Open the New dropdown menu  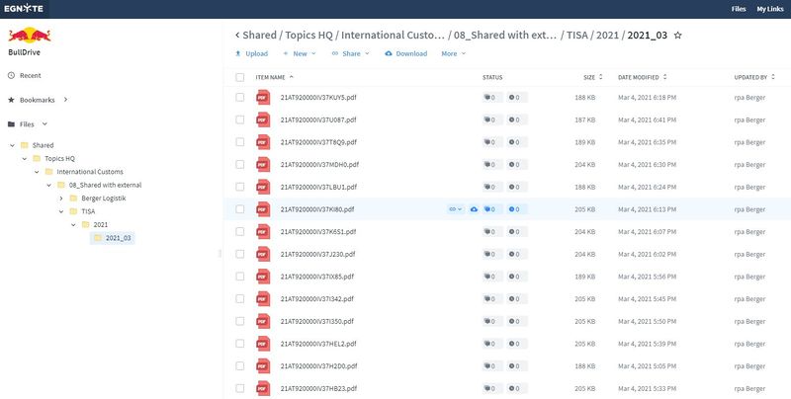point(300,53)
